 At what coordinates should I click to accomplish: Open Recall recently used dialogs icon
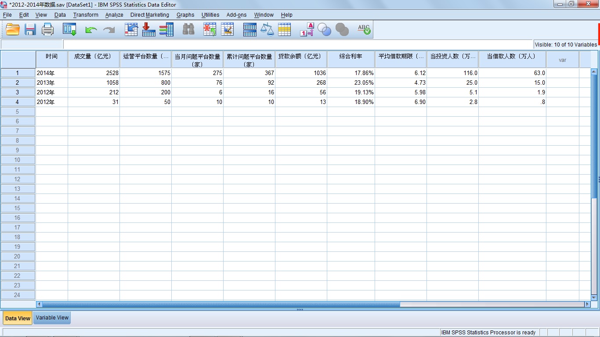69,29
